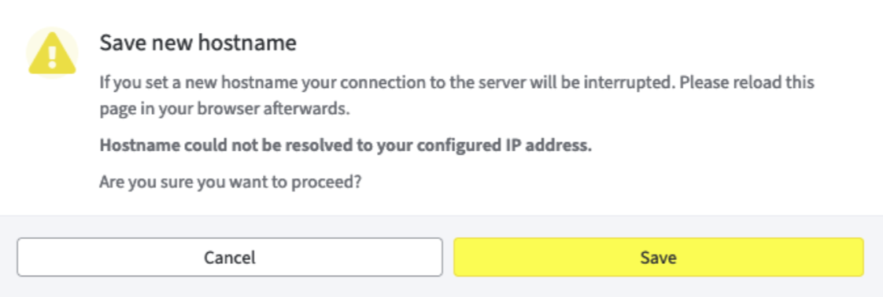
Task: Click the "page in your browser afterwards" line
Action: coord(225,108)
